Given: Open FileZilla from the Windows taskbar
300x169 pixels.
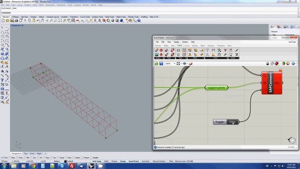Looking at the screenshot, I should point(72,166).
